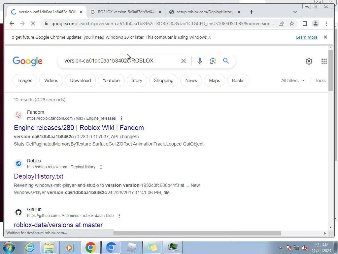Screen dimensions: 338x254
Task: Open Windows Explorer folder on taskbar
Action: pyautogui.click(x=49, y=247)
